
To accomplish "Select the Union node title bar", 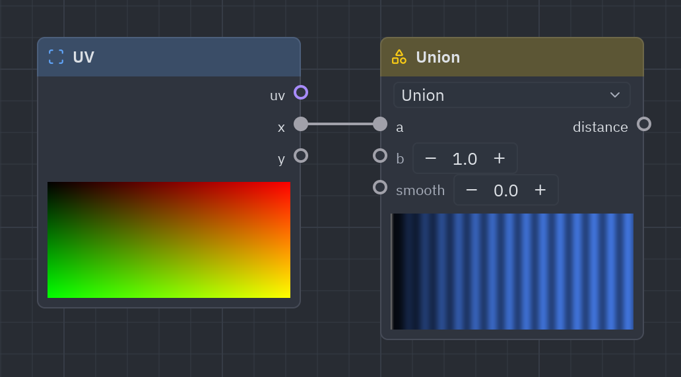I will click(x=512, y=57).
